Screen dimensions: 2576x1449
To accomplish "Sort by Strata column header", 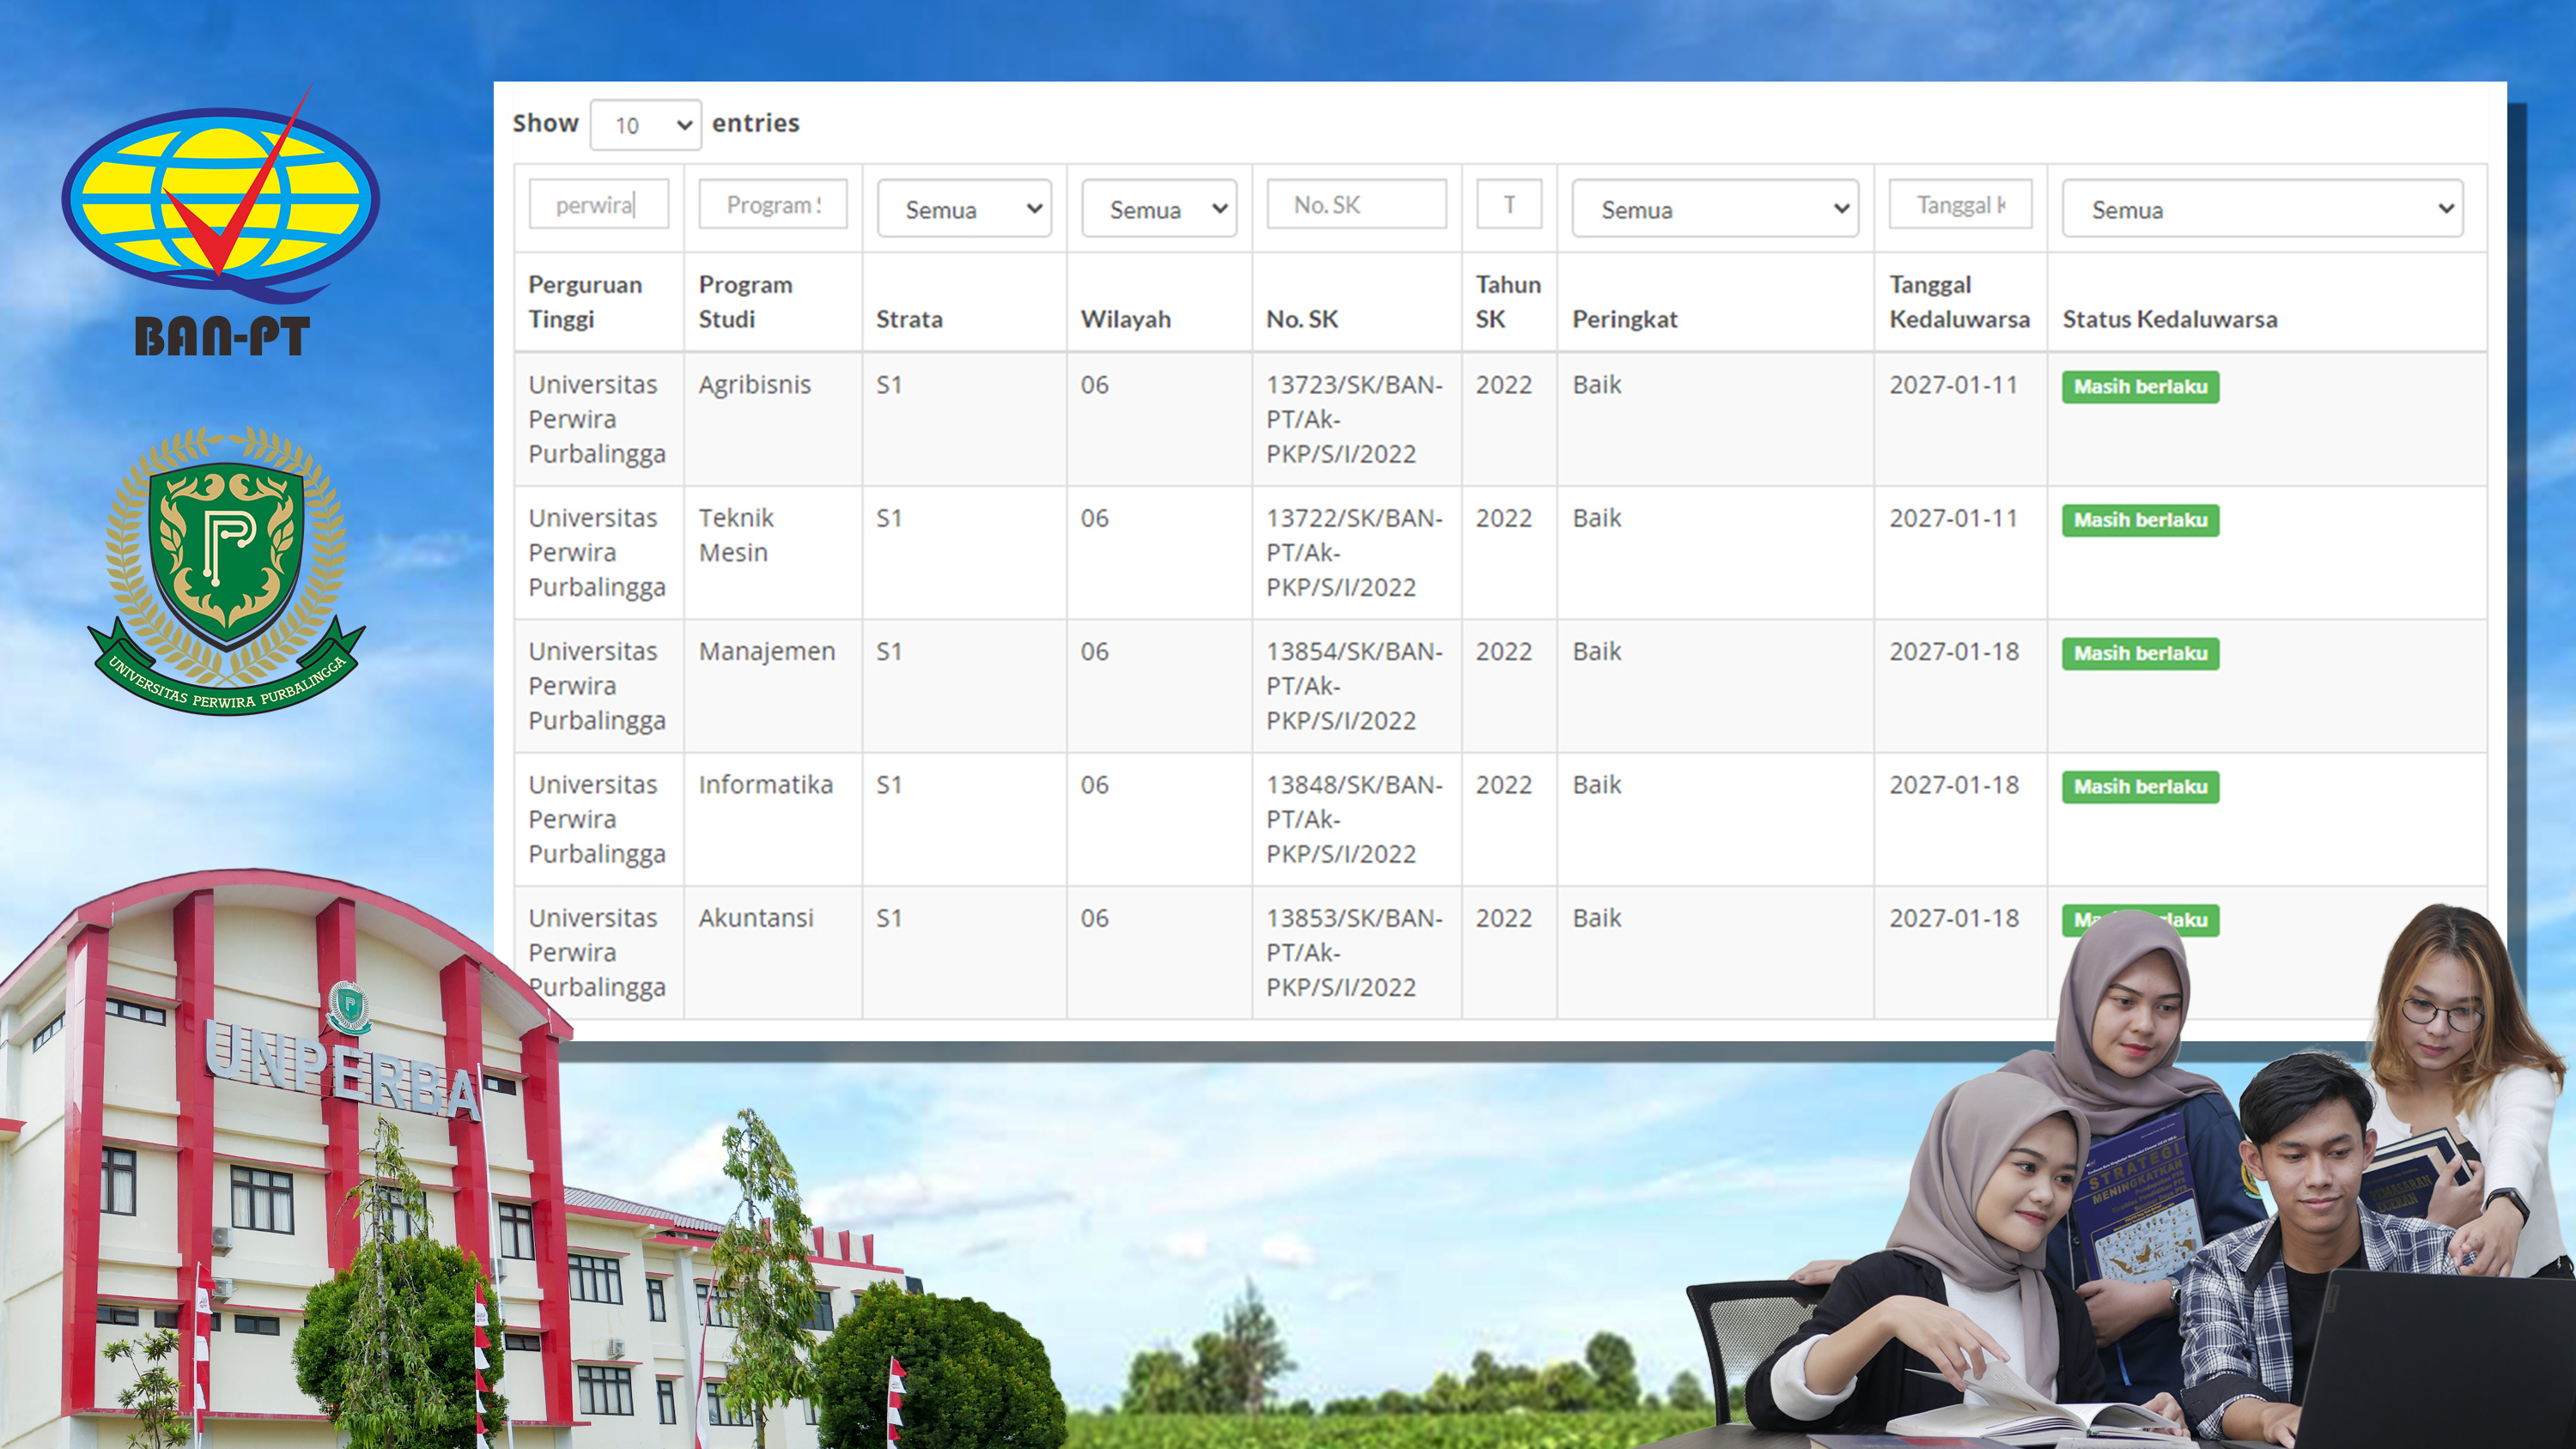I will tap(964, 301).
